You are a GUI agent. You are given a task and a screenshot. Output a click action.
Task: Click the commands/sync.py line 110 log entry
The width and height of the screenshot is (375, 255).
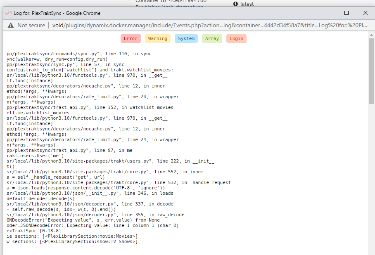click(x=79, y=54)
